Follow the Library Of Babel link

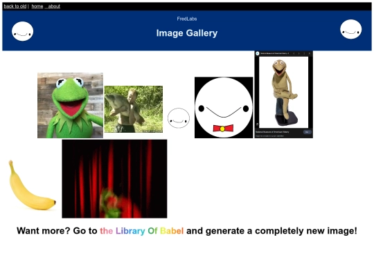coord(142,231)
